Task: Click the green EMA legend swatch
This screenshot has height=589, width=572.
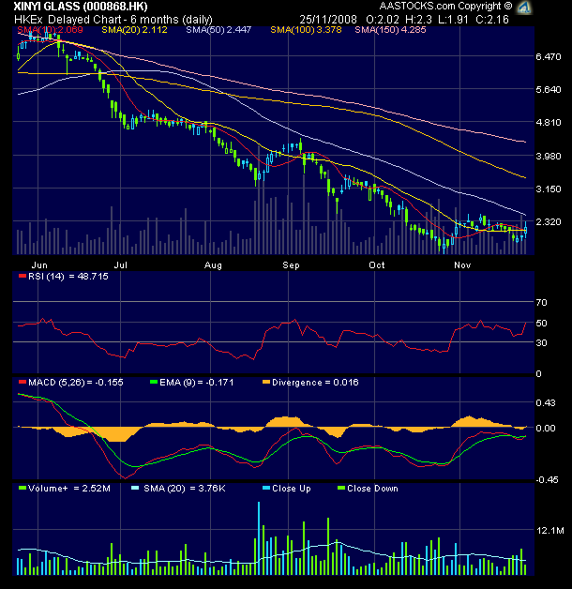Action: pos(154,382)
